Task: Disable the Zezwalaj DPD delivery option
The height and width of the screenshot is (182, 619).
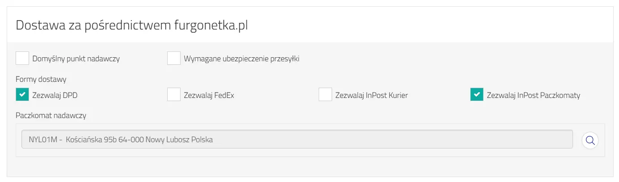Action: coord(22,95)
